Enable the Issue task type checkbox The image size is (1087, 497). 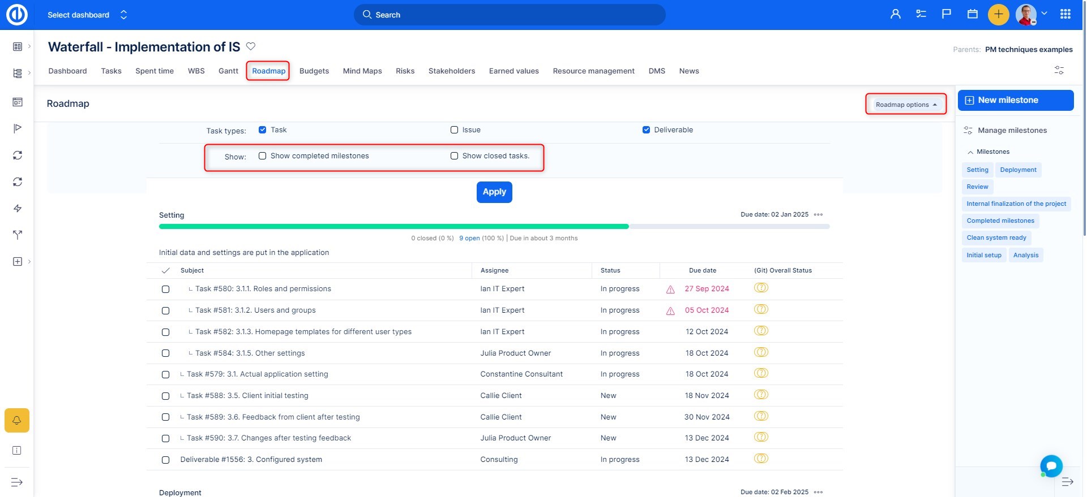point(454,130)
